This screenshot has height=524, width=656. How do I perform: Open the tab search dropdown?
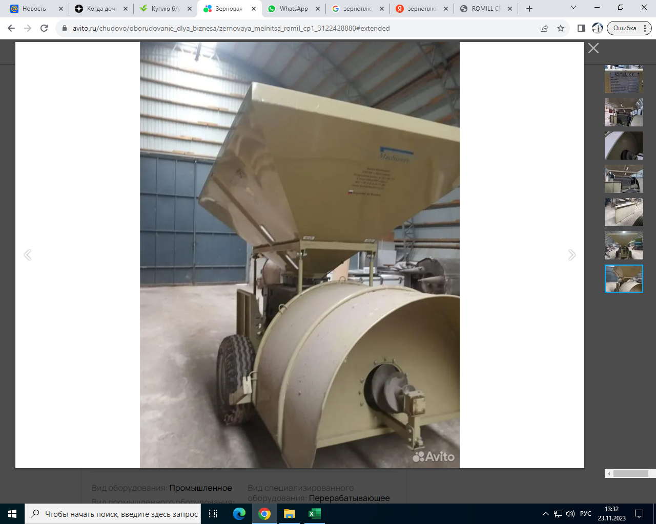click(573, 8)
